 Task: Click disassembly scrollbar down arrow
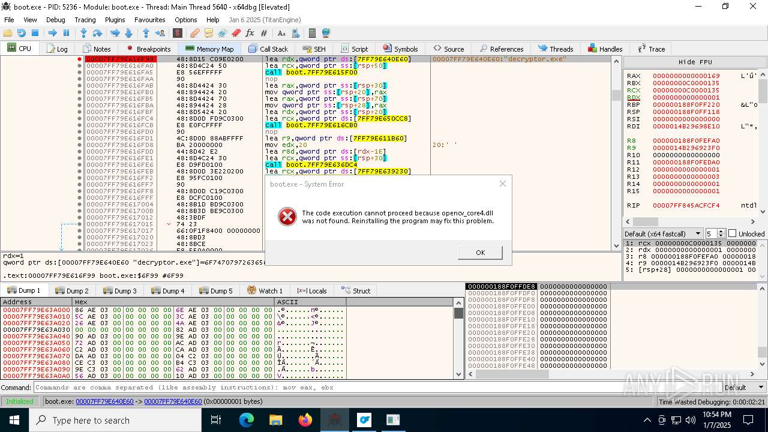(616, 245)
